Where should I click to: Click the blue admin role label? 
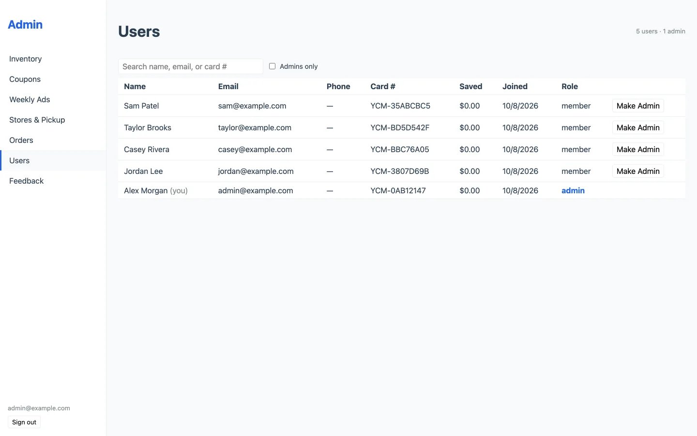coord(573,190)
